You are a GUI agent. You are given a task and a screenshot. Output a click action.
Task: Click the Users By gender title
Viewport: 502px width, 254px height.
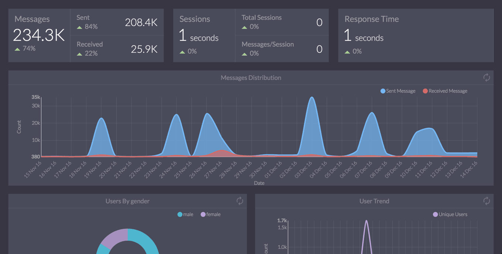click(127, 201)
